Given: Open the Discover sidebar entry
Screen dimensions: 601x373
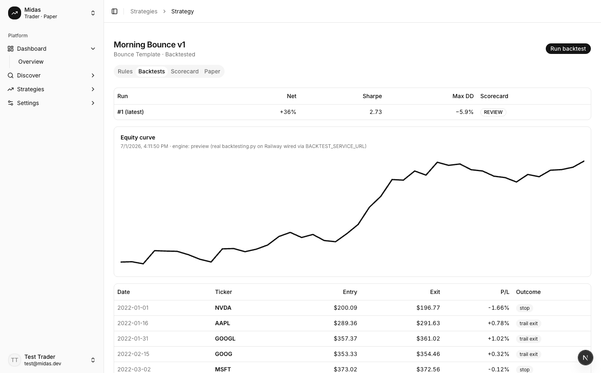Looking at the screenshot, I should [x=52, y=75].
